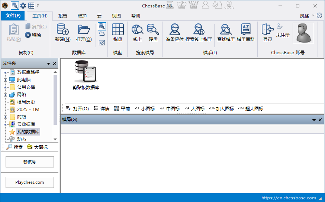Click the settings gear in title bar
325x202 pixels.
[x=23, y=6]
